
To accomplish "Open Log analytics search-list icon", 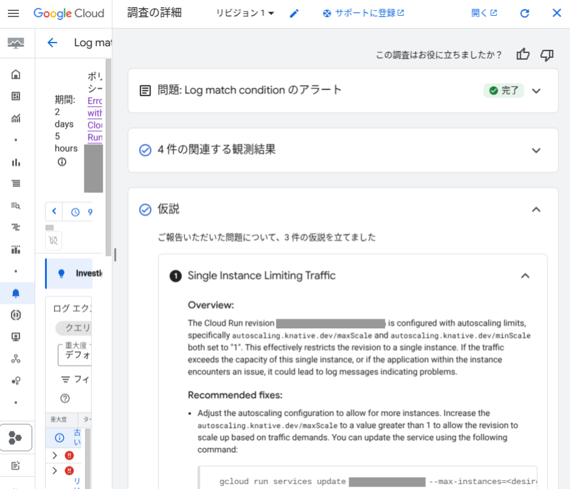I will tap(16, 206).
